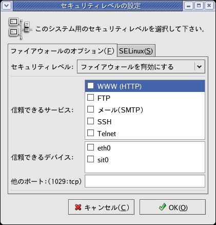
Task: Mark eth0 as trusted device
Action: point(90,147)
